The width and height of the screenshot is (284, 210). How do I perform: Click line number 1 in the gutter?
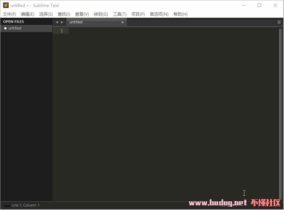(x=62, y=31)
